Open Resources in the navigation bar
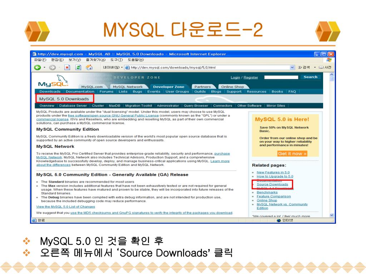The image size is (366, 274). (256, 92)
